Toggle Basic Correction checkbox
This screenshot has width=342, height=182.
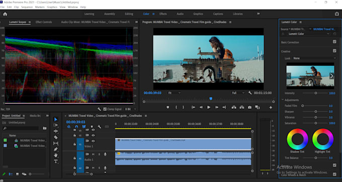(x=334, y=42)
